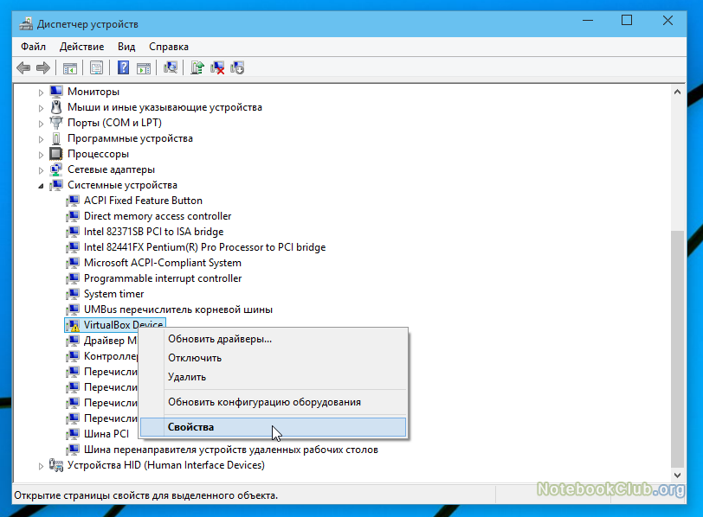Image resolution: width=703 pixels, height=517 pixels.
Task: Click the update driver toolbar icon
Action: point(197,67)
